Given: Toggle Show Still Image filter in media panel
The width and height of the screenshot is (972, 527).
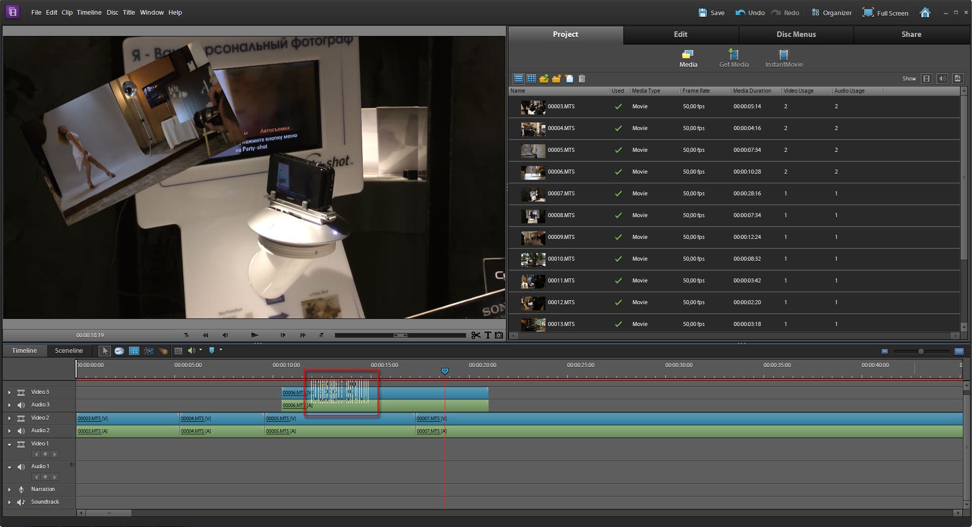Looking at the screenshot, I should coord(957,78).
